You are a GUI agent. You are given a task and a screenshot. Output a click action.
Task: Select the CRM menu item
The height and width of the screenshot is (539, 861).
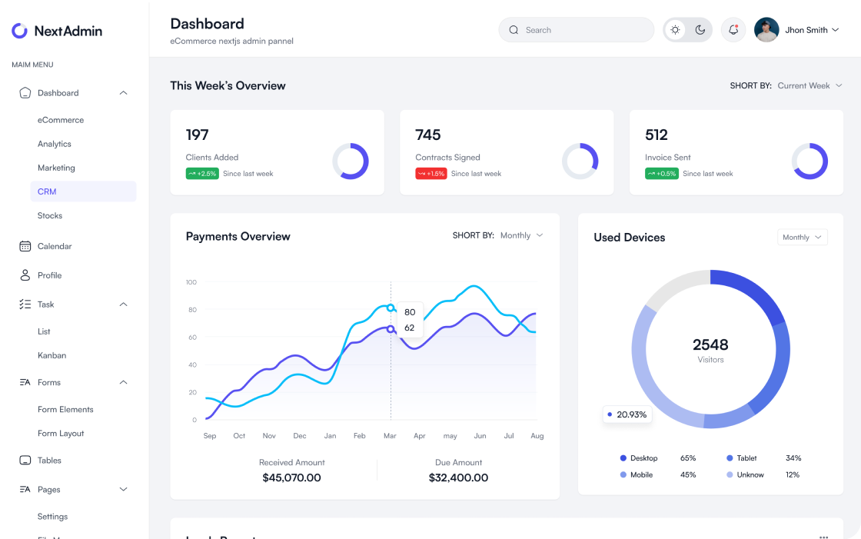tap(46, 191)
